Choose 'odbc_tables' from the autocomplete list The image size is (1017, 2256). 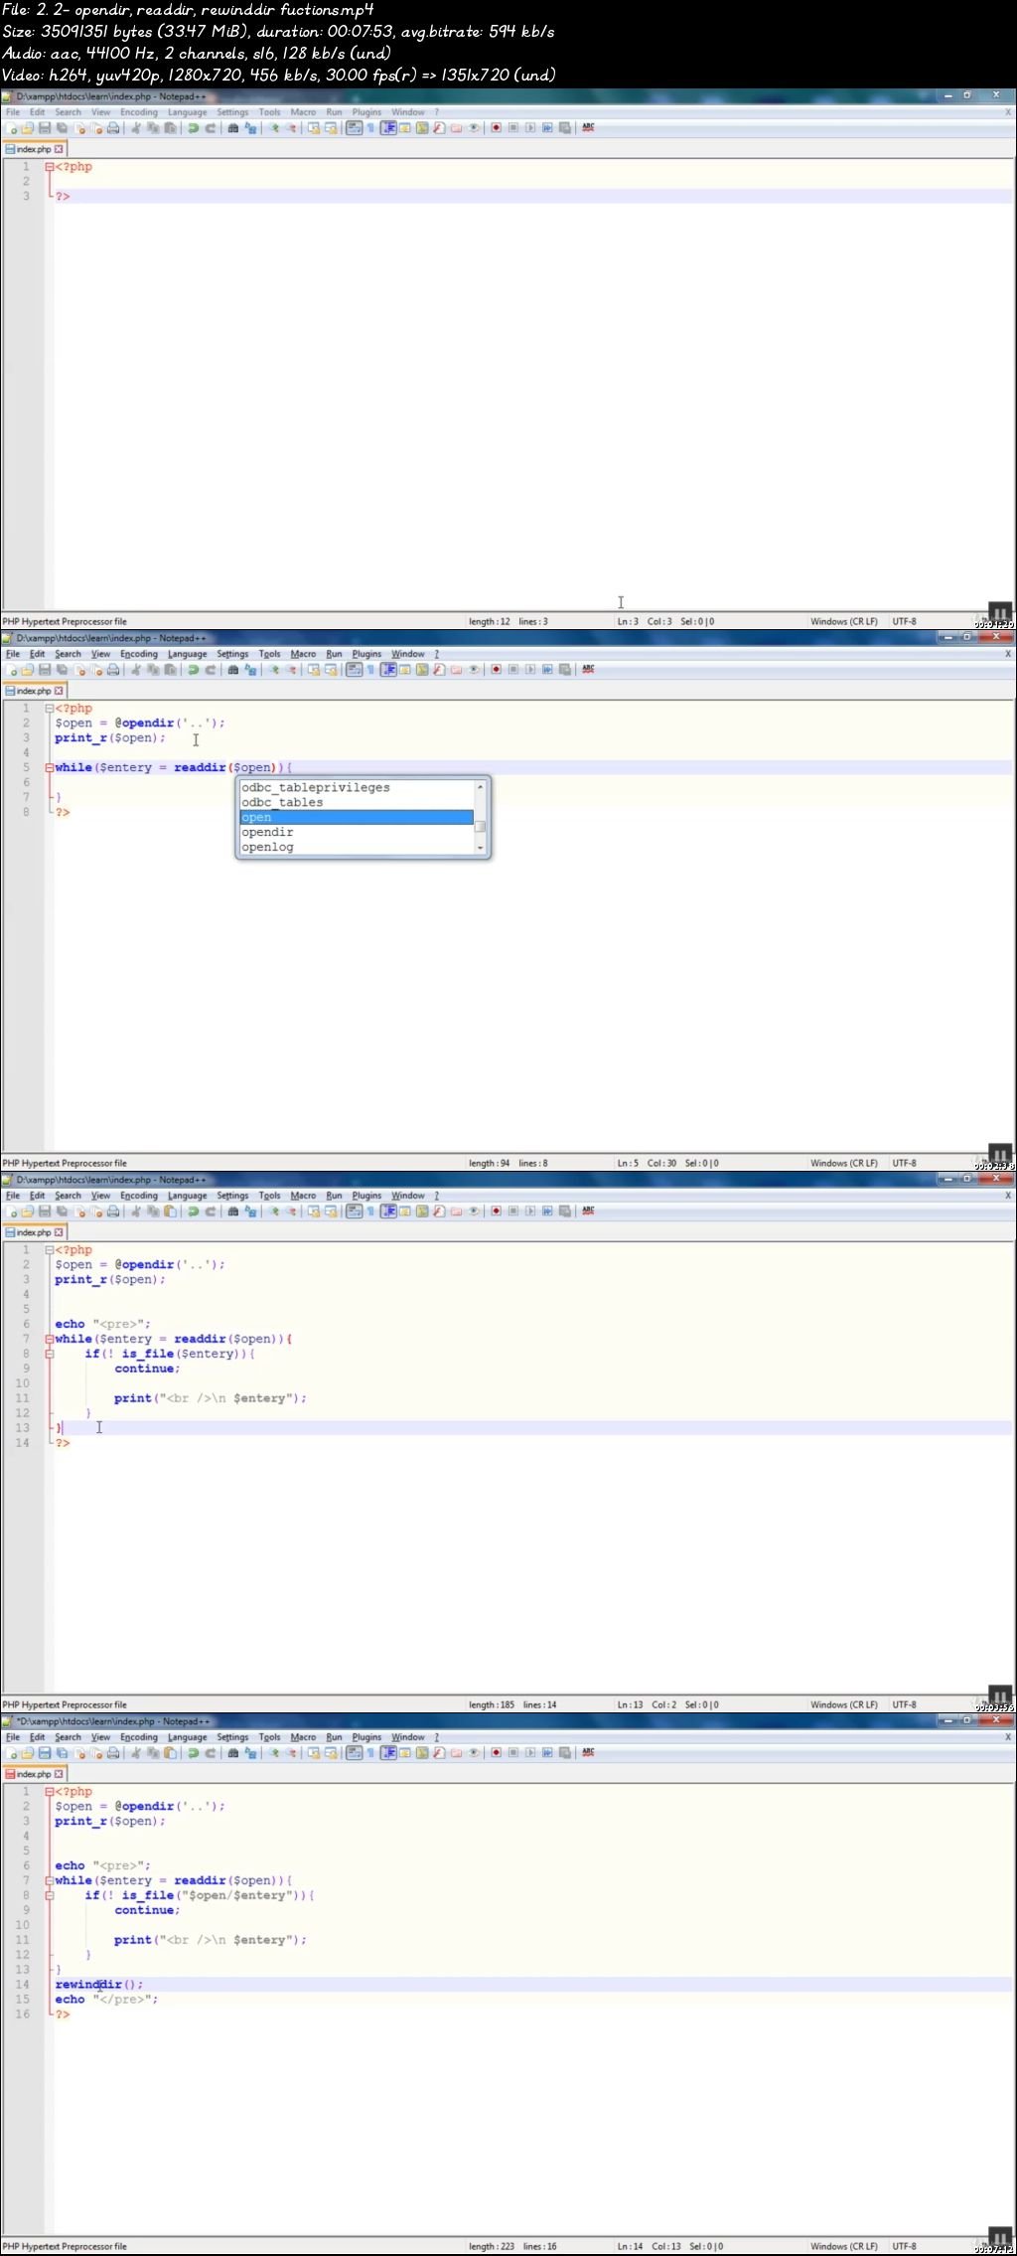coord(357,803)
